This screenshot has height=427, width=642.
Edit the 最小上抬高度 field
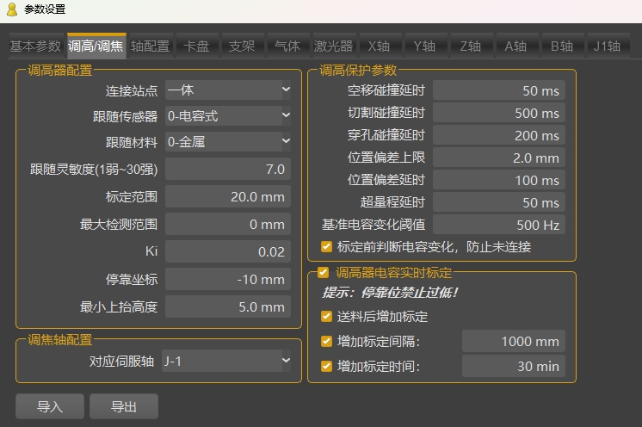(228, 306)
